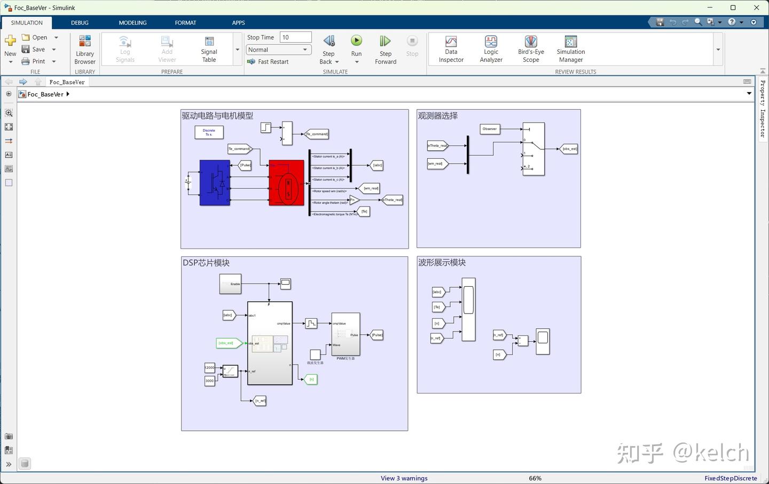Open the Data Inspector
769x484 pixels.
pos(451,50)
